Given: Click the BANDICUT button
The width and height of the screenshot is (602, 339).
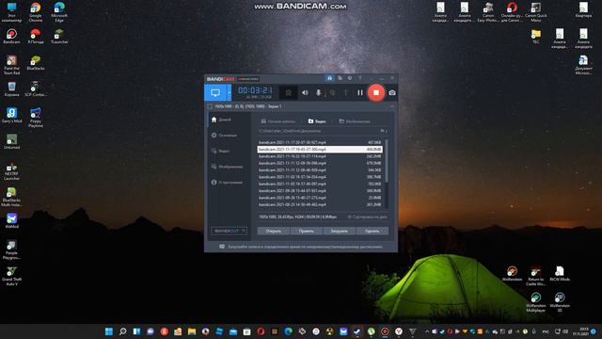Looking at the screenshot, I should click(x=229, y=231).
